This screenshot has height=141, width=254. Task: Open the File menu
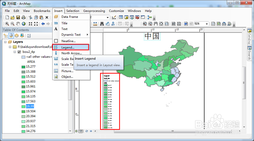pos(7,11)
